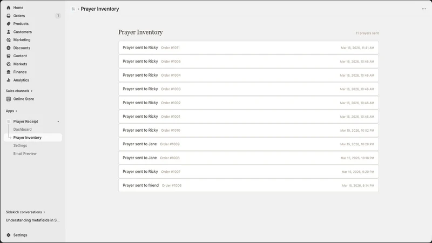Open prayer row for Order #1003
The image size is (432, 243).
pos(248,89)
